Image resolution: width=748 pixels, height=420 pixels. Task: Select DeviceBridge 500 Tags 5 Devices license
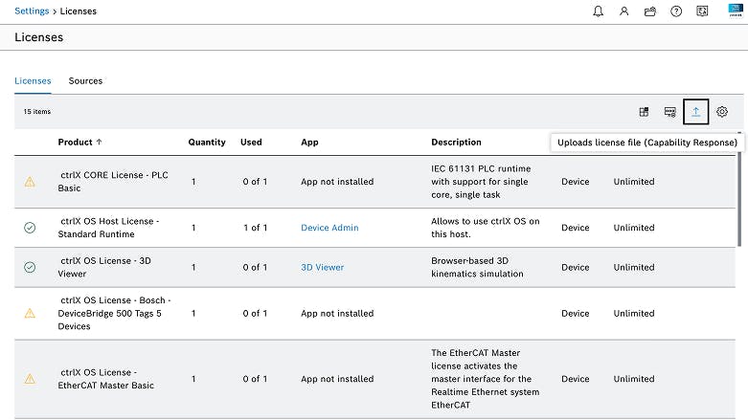[115, 313]
